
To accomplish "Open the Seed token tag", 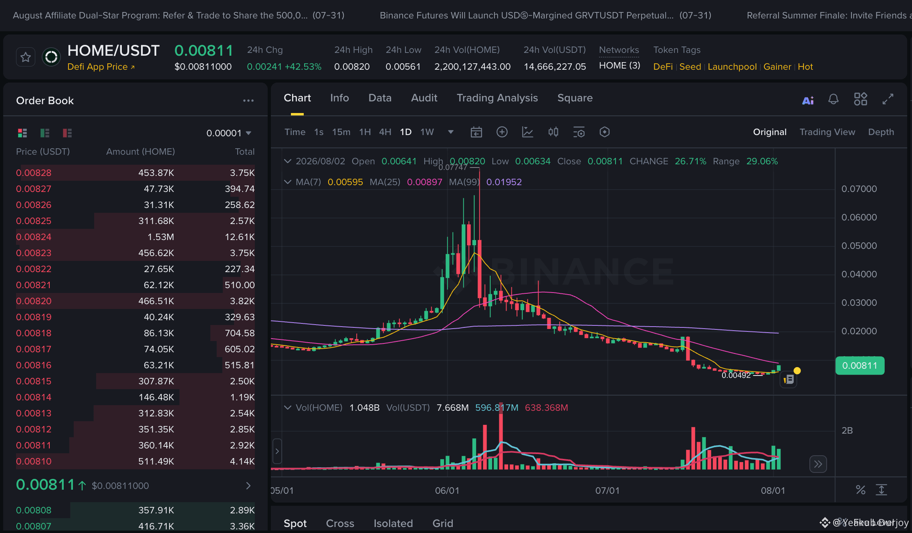I will tap(690, 67).
